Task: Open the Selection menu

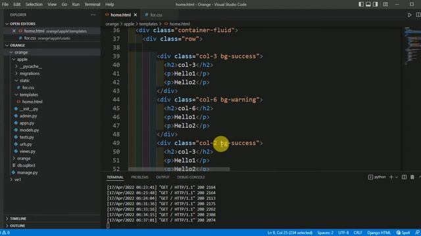Action: click(34, 5)
